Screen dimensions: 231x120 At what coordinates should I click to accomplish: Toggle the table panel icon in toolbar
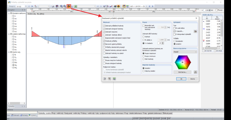(124, 6)
